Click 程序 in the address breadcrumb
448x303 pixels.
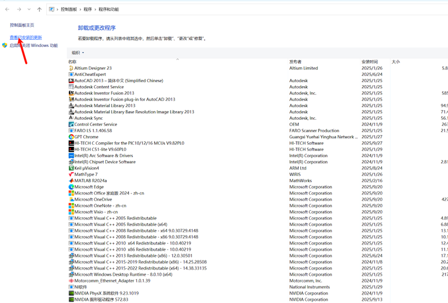(88, 9)
